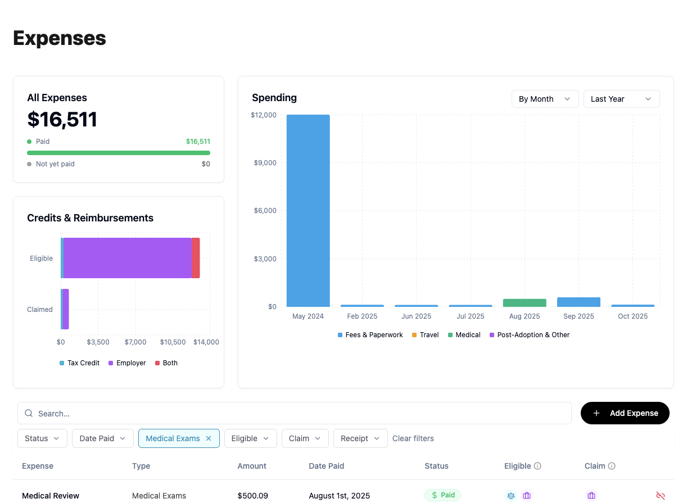
Task: Click the search magnifier icon
Action: 29,413
